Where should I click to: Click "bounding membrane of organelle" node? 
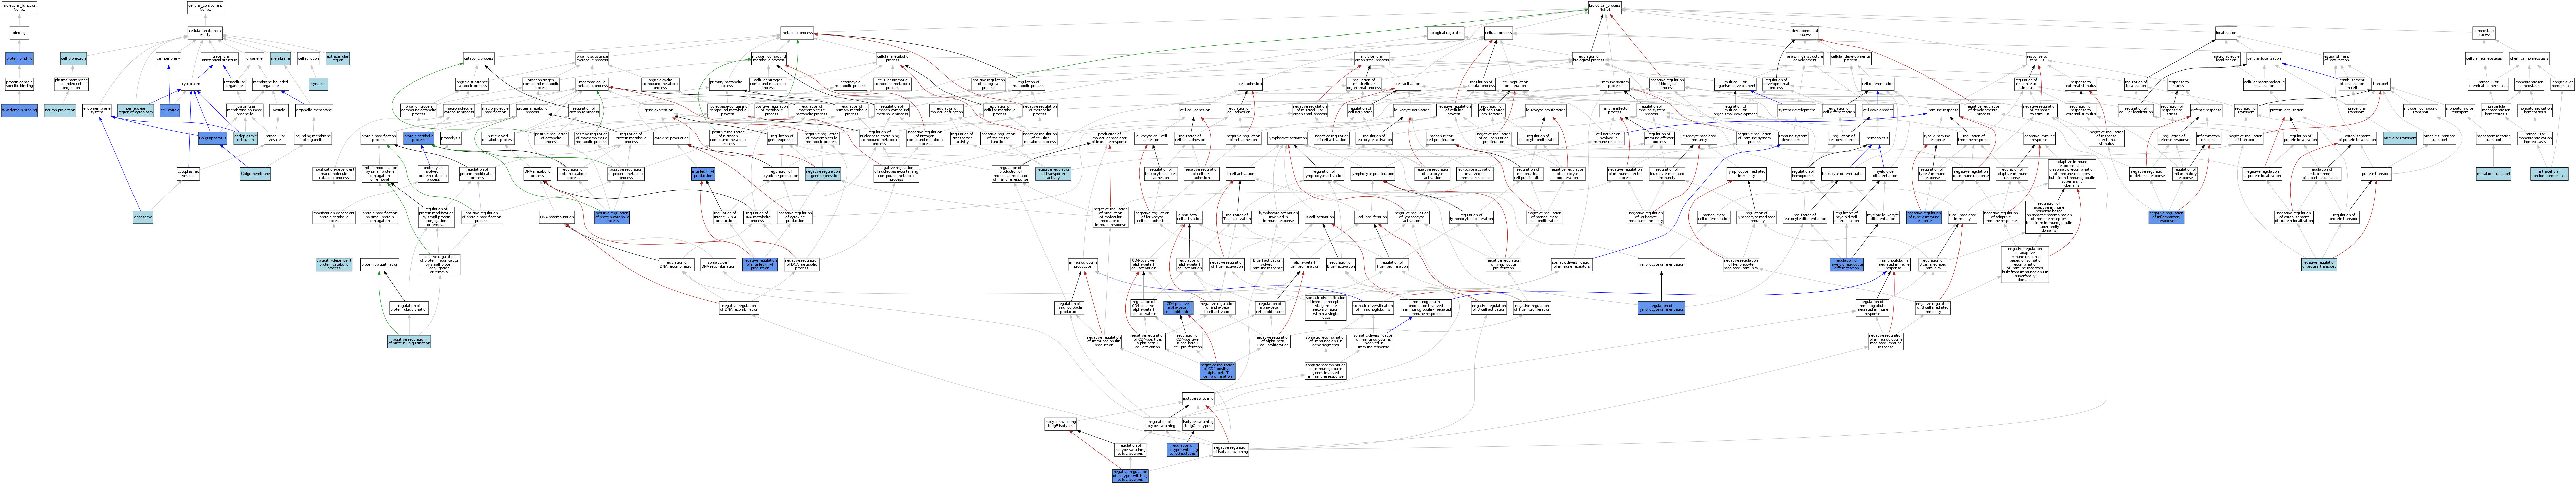click(x=313, y=138)
